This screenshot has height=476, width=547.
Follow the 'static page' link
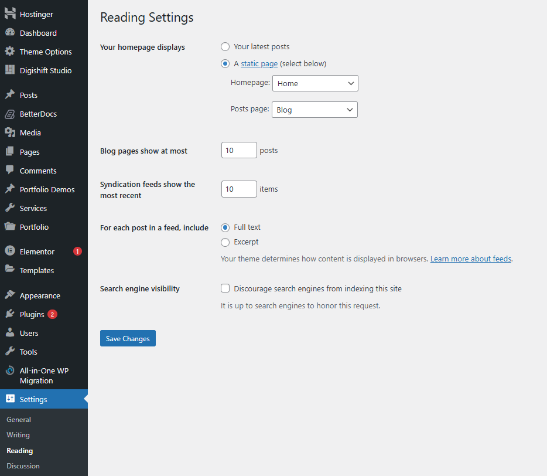pos(259,64)
